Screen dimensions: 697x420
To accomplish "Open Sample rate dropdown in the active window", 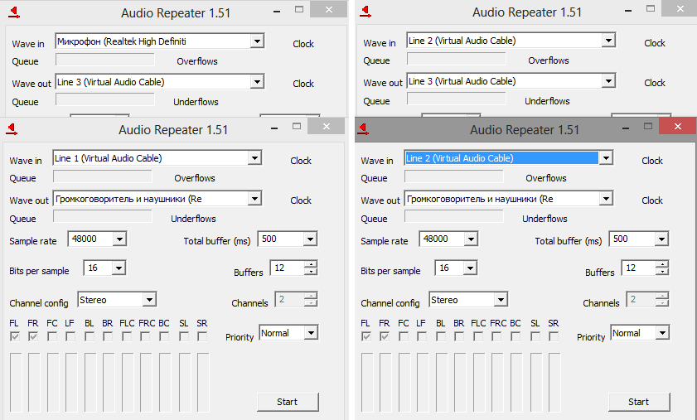I will tap(471, 239).
